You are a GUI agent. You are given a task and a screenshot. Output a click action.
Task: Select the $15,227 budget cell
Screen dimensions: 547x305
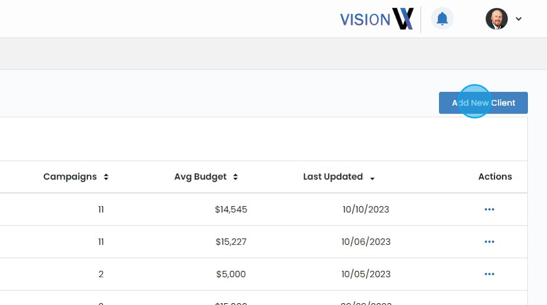tap(231, 242)
